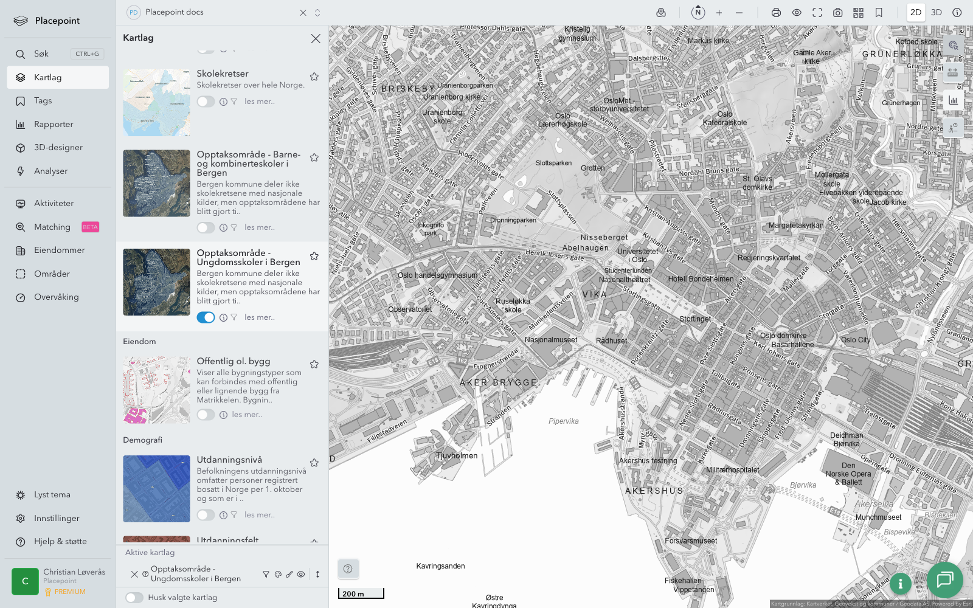The width and height of the screenshot is (973, 608).
Task: Toggle Husk valgte kartlag switch
Action: [x=134, y=598]
